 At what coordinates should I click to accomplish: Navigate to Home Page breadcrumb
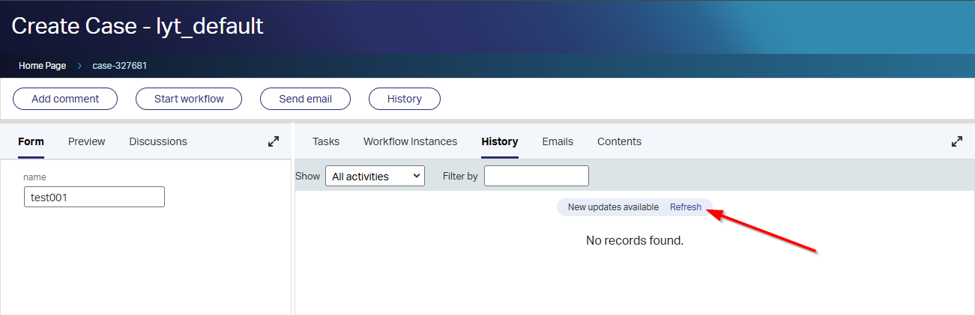42,66
